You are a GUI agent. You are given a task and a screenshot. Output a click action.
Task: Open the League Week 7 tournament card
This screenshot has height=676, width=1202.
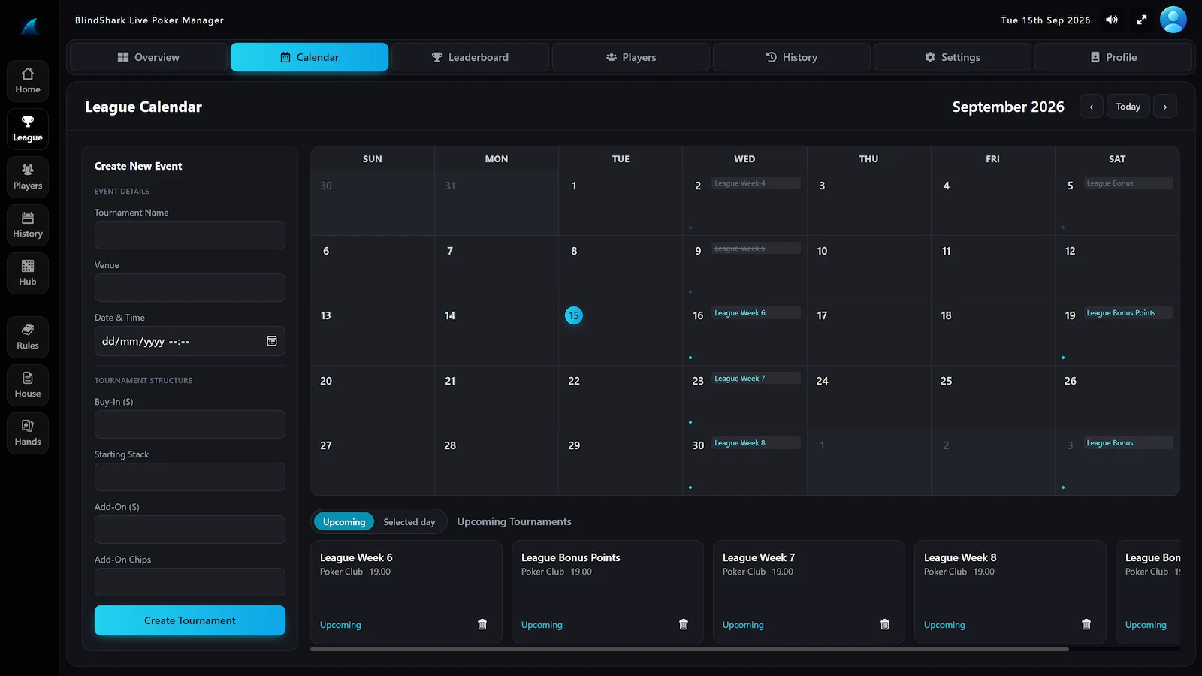(x=809, y=592)
